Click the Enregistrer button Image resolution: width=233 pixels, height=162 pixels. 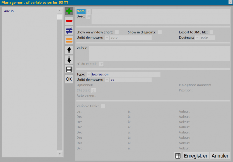coord(196,156)
